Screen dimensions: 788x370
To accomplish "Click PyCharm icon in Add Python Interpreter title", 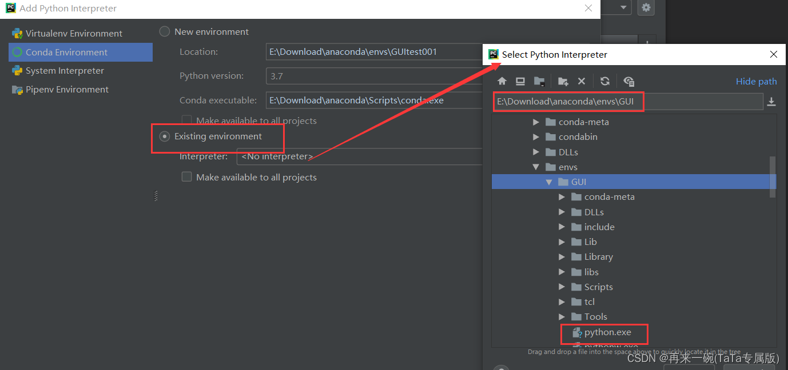I will click(x=10, y=8).
